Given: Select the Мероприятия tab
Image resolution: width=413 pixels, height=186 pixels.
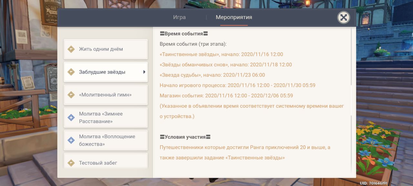Looking at the screenshot, I should point(234,17).
